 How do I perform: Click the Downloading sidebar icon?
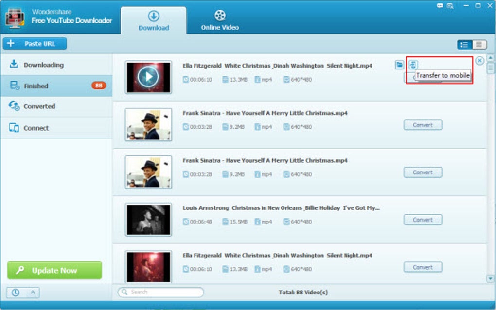(x=14, y=64)
